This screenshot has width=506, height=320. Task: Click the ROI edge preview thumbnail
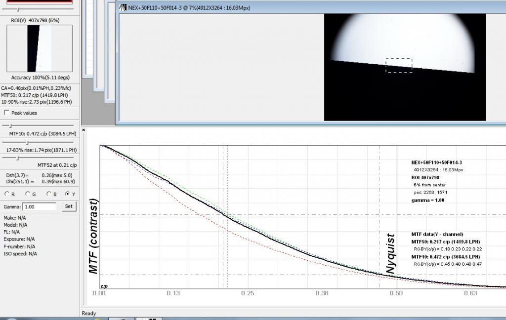click(x=40, y=48)
